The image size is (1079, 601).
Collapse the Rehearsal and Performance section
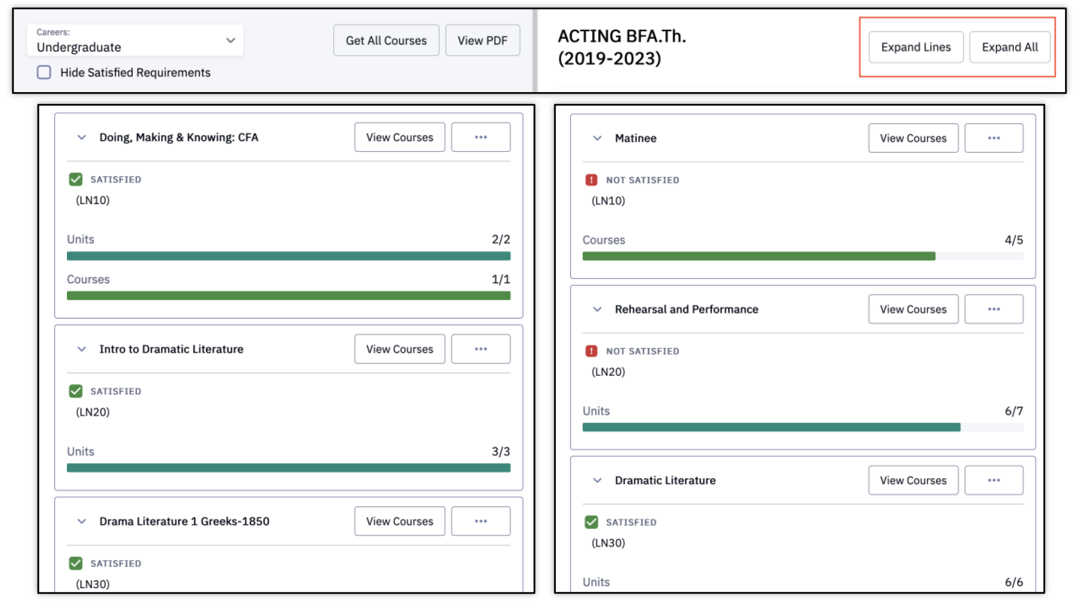coord(597,309)
